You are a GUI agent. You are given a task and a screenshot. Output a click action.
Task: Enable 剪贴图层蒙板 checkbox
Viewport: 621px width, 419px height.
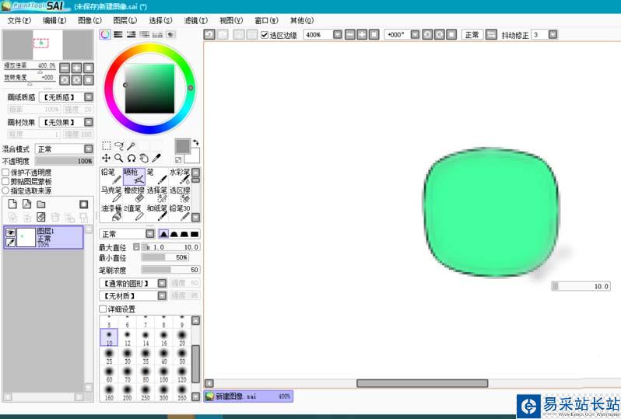6,182
